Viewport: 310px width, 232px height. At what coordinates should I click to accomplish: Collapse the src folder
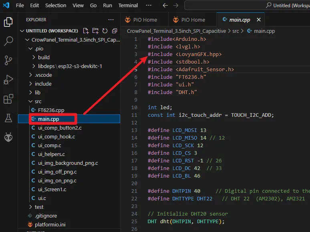[x=38, y=101]
